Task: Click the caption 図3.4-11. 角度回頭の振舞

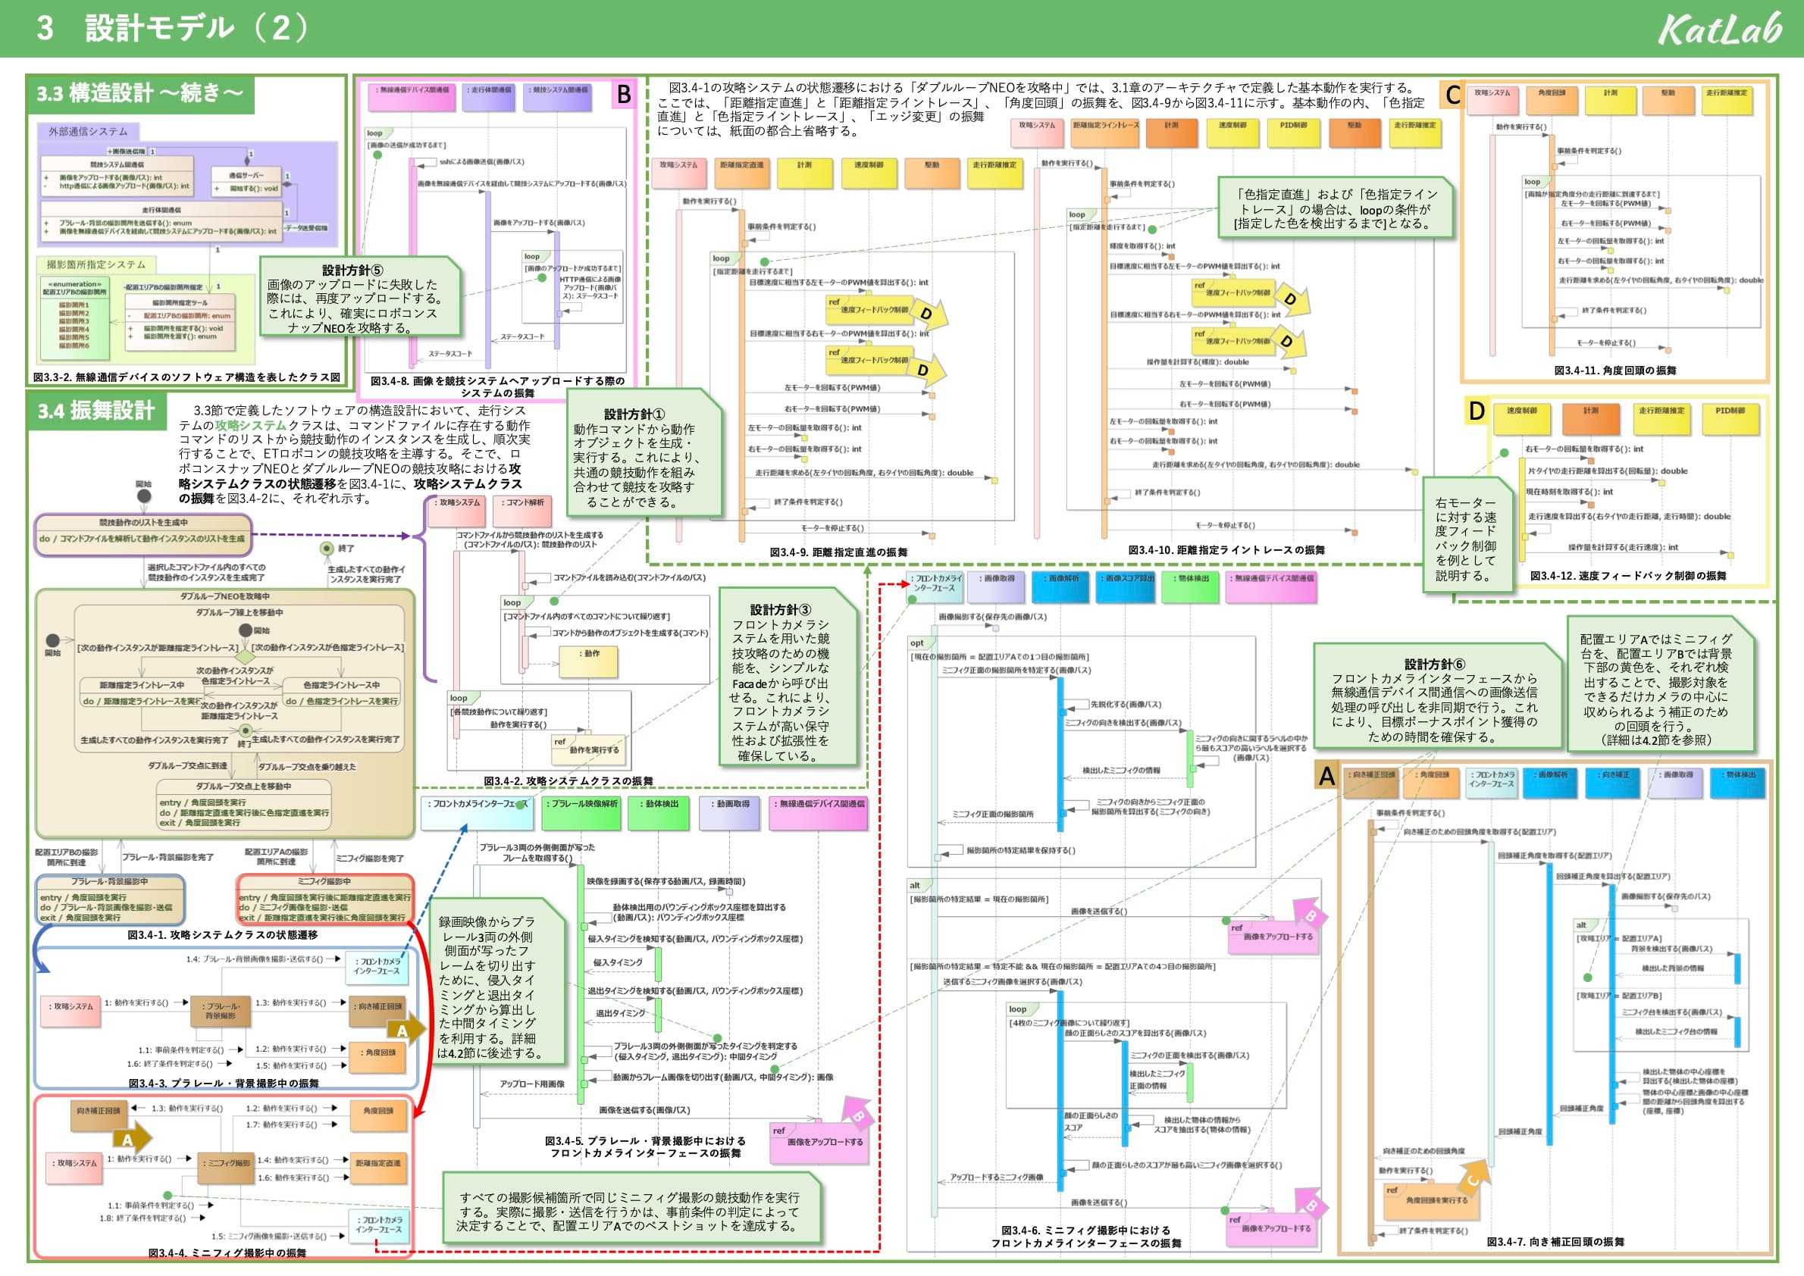Action: pyautogui.click(x=1615, y=370)
